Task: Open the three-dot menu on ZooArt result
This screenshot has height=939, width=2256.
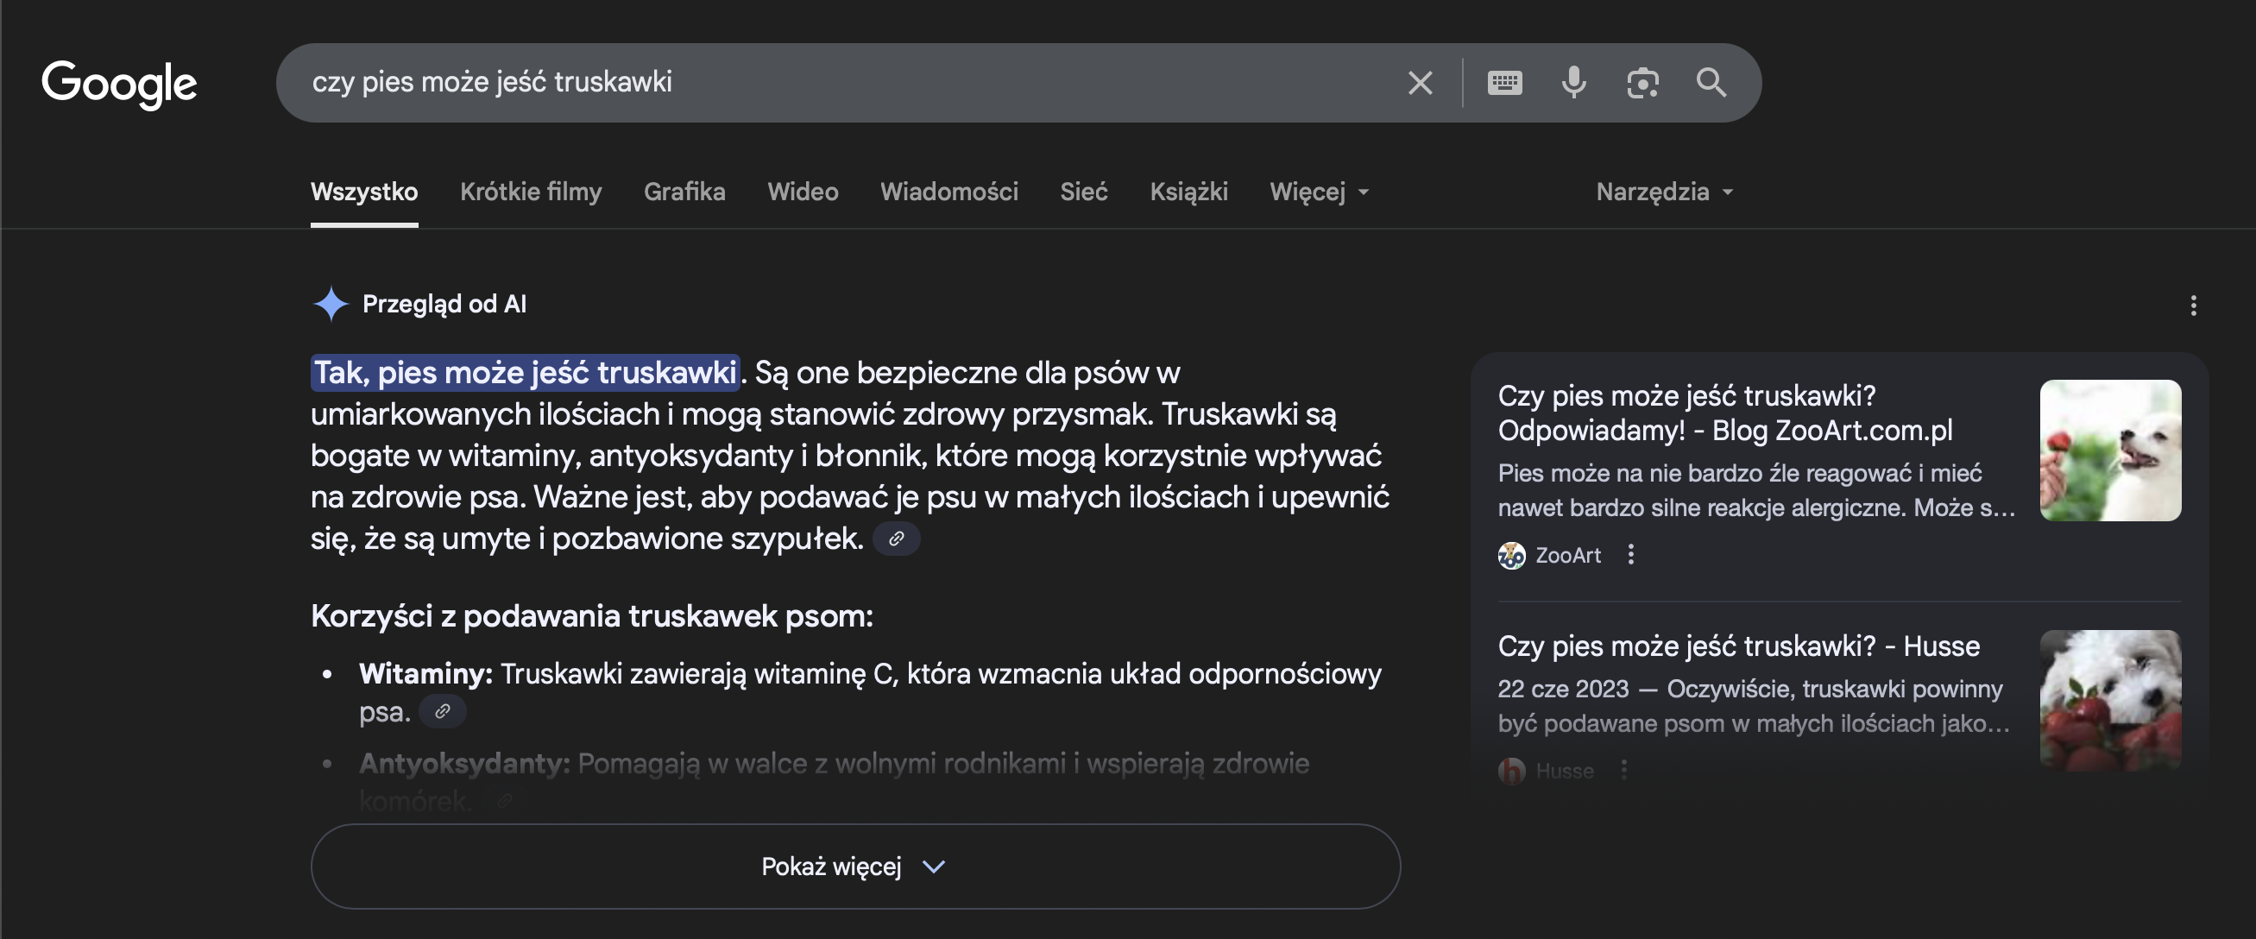Action: (x=1630, y=554)
